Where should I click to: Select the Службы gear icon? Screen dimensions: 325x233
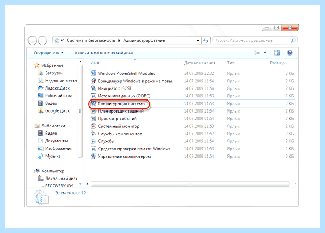(93, 141)
